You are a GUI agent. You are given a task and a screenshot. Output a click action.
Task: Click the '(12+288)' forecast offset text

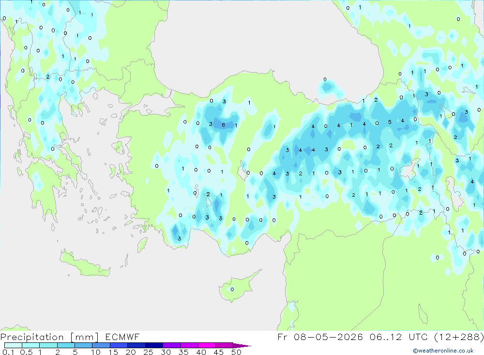pyautogui.click(x=459, y=337)
